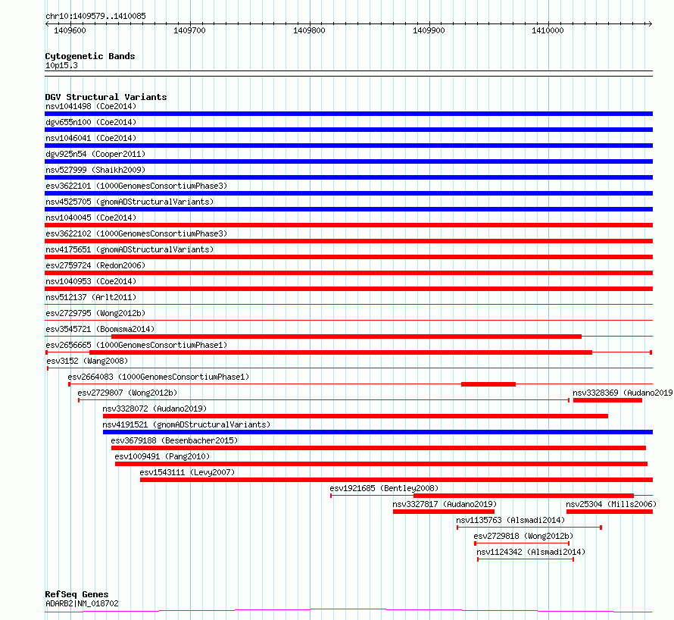Open variant esv3622101 (1000GenomesConsortiumPhase3)
Viewport: 674px width, 620px height.
(136, 186)
